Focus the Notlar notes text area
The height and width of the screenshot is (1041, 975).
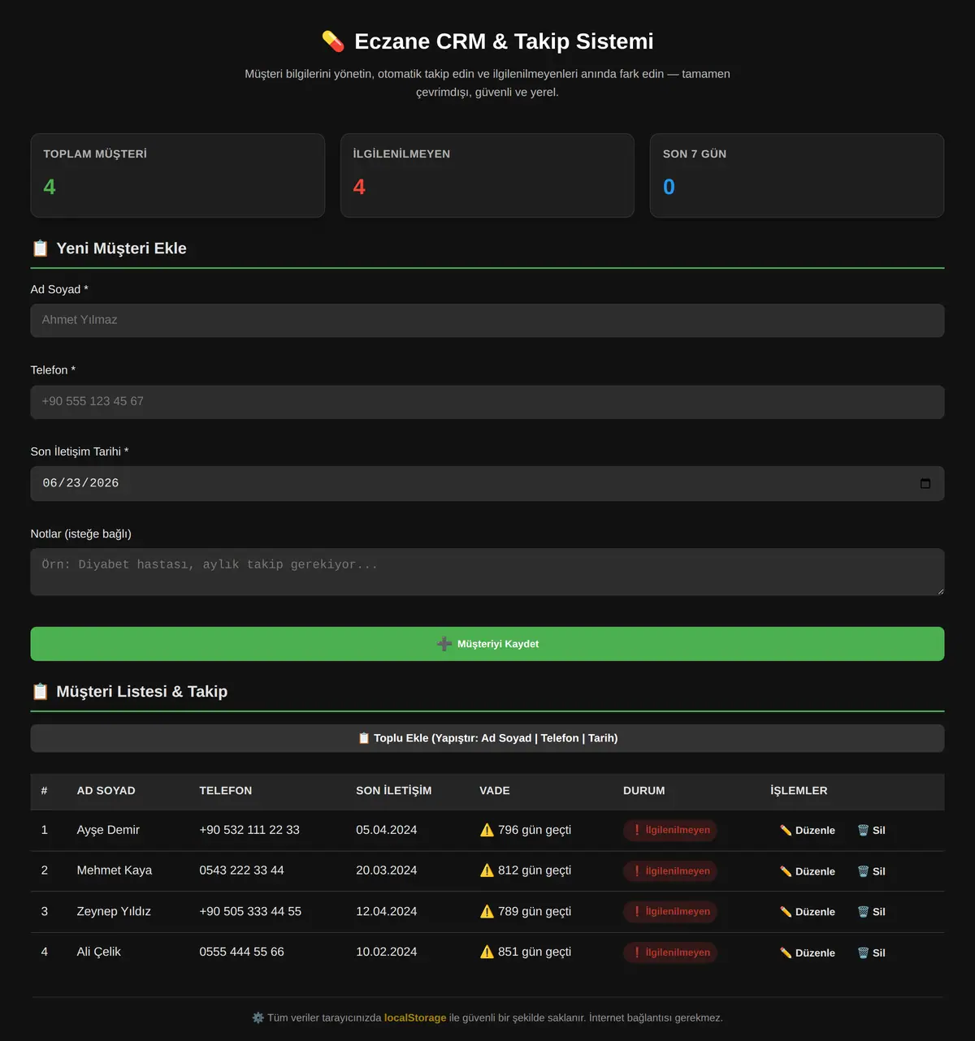(487, 572)
